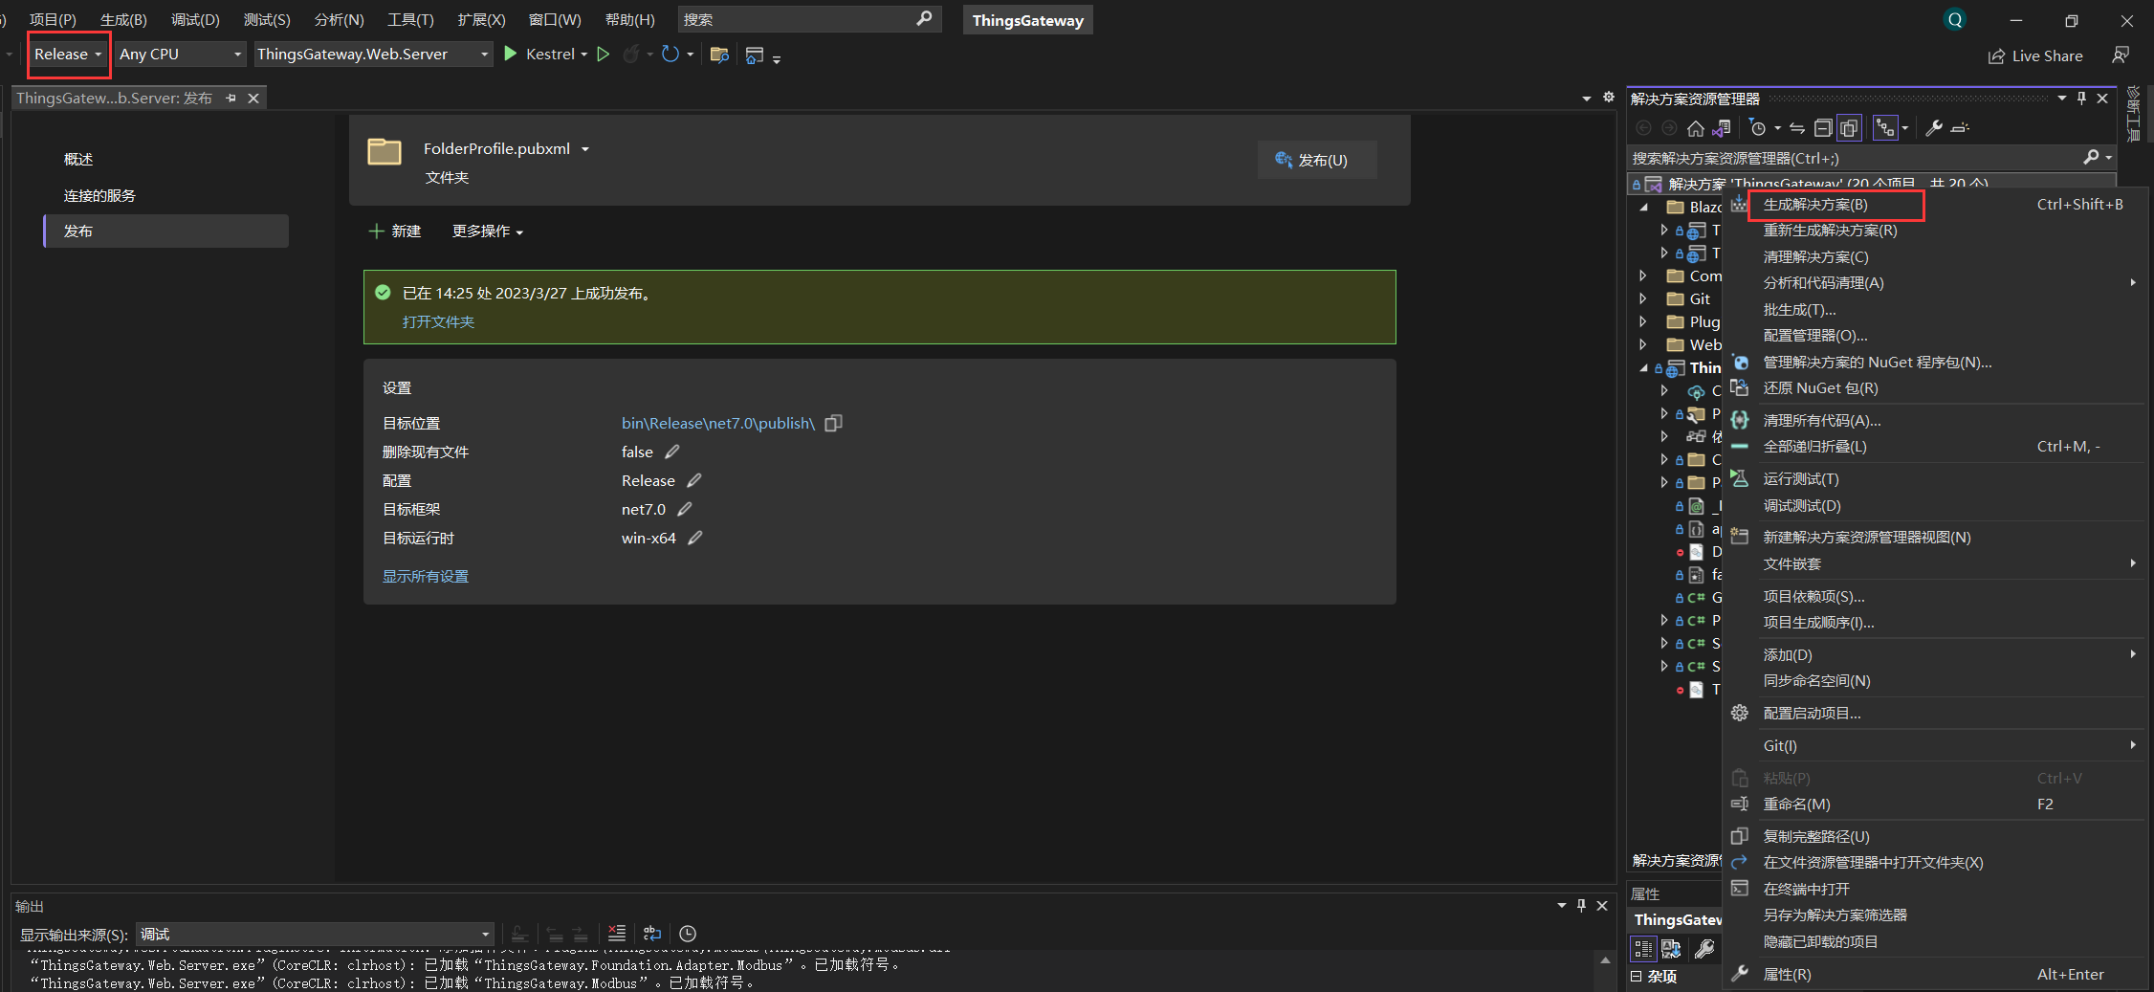This screenshot has height=992, width=2154.
Task: Toggle sync with active document in Solution Explorer
Action: [x=1797, y=128]
